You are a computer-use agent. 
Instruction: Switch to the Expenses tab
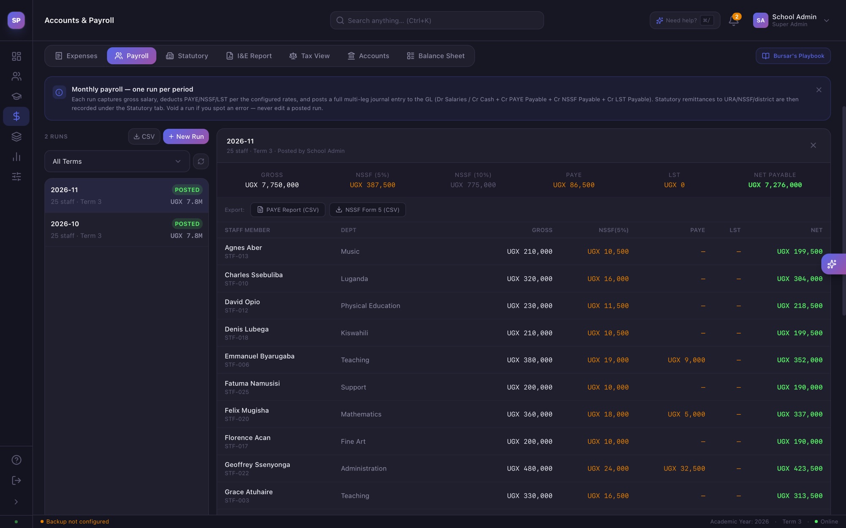click(76, 56)
